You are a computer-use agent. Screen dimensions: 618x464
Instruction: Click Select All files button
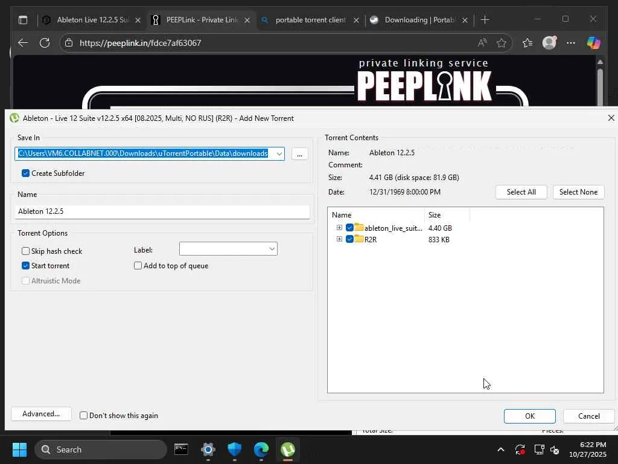tap(521, 192)
